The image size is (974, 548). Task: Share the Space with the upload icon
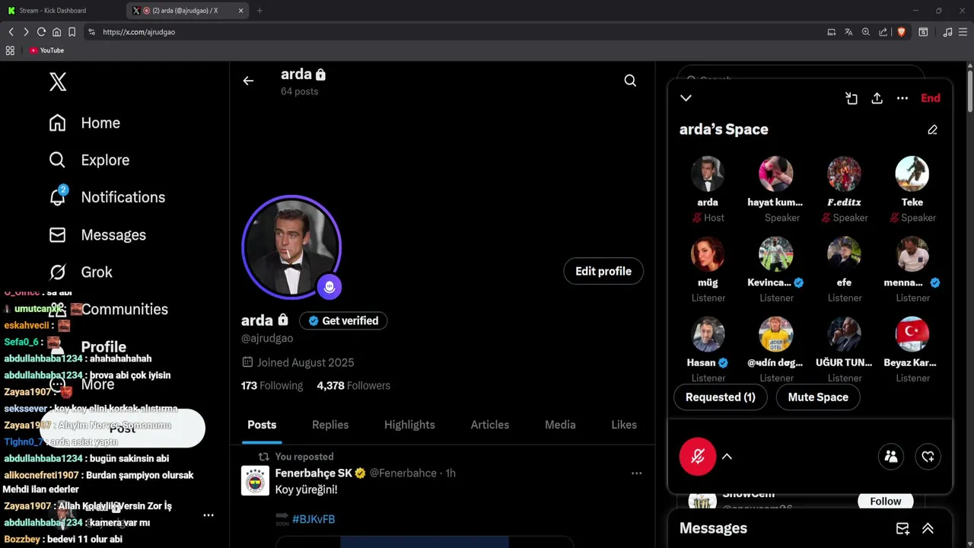tap(877, 98)
